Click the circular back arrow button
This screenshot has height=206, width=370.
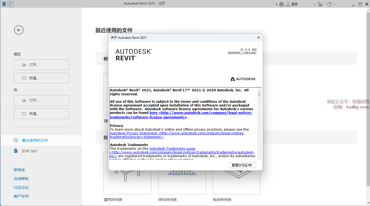coord(19,30)
